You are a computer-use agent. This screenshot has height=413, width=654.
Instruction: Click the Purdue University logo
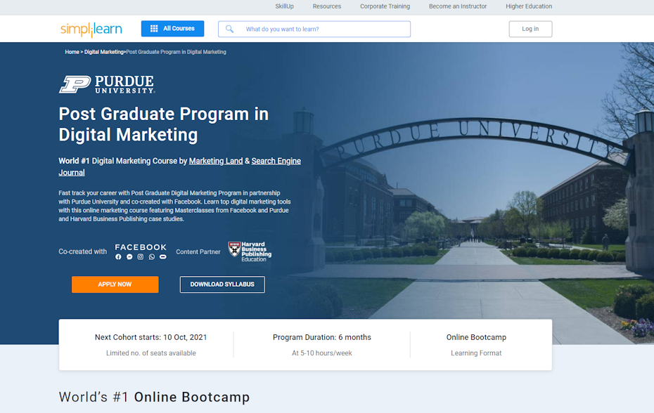(106, 84)
